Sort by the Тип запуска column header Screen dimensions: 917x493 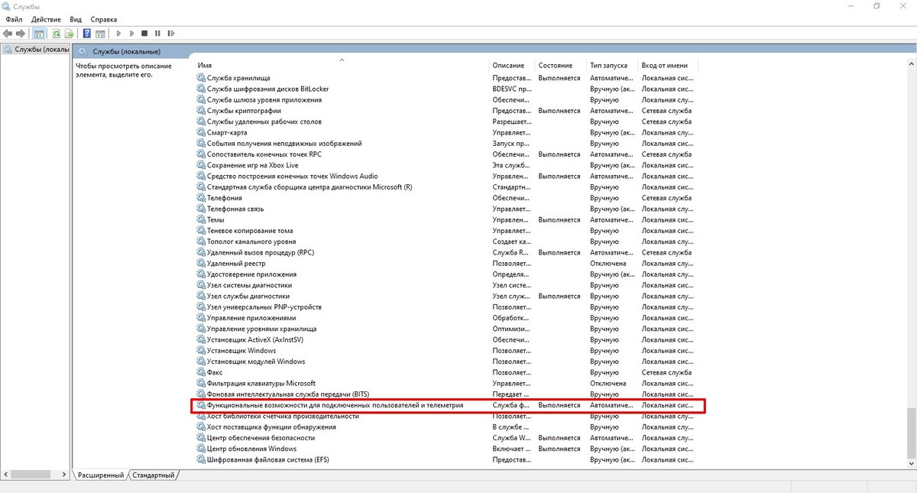click(x=608, y=66)
